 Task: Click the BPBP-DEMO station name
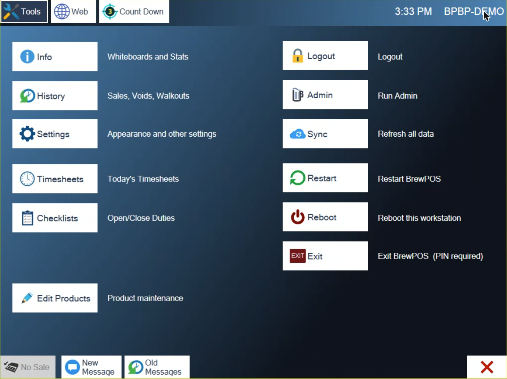click(x=474, y=12)
